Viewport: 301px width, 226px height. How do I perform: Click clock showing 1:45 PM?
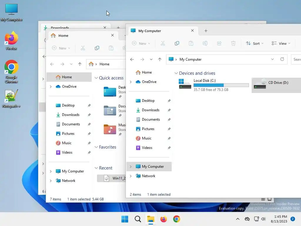(281, 217)
